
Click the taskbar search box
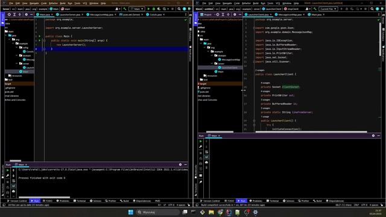click(158, 212)
